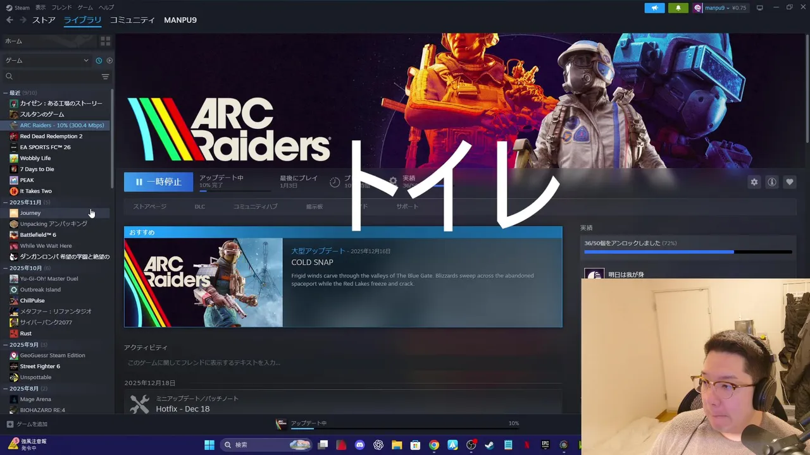This screenshot has height=455, width=810.
Task: Open the ストアページ link
Action: pos(149,207)
